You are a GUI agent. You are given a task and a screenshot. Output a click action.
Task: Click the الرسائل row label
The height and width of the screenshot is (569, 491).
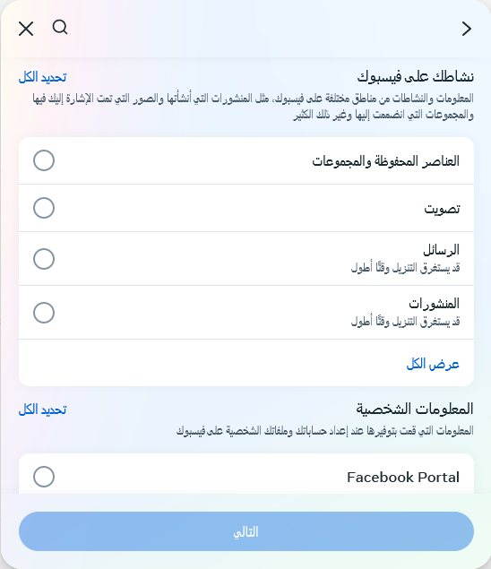(442, 250)
